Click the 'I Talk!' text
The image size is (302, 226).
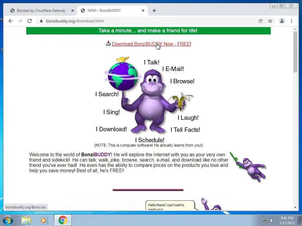pyautogui.click(x=152, y=62)
